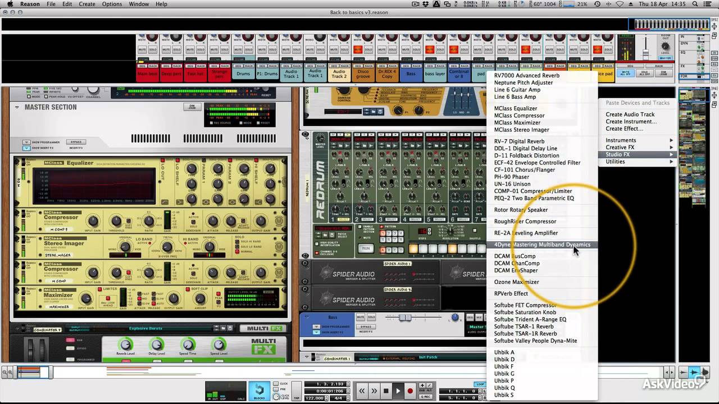Collapse the Master Section device
The image size is (719, 404).
17,107
